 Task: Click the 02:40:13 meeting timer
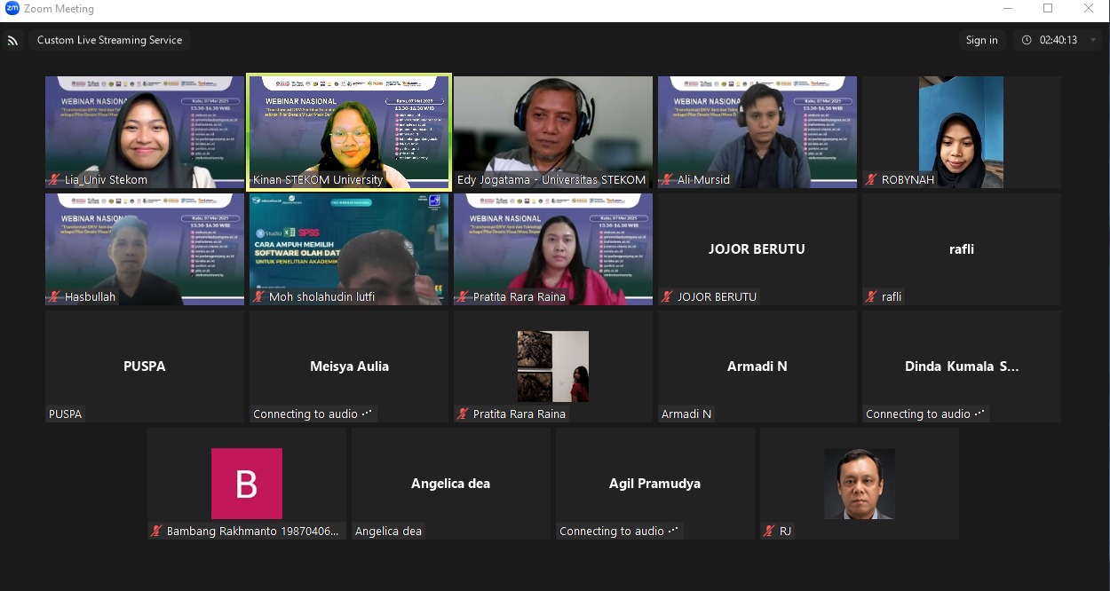[1058, 40]
